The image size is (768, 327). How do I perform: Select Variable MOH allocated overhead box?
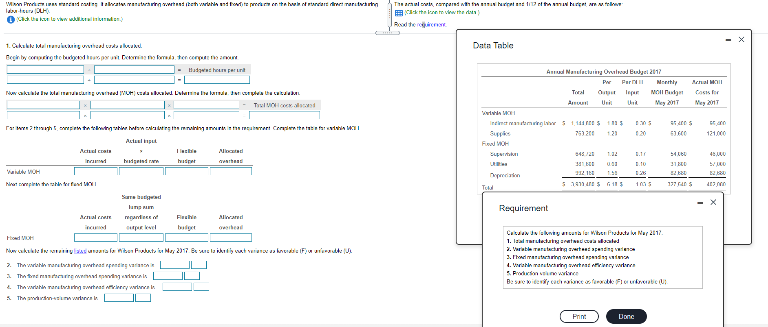pyautogui.click(x=231, y=171)
